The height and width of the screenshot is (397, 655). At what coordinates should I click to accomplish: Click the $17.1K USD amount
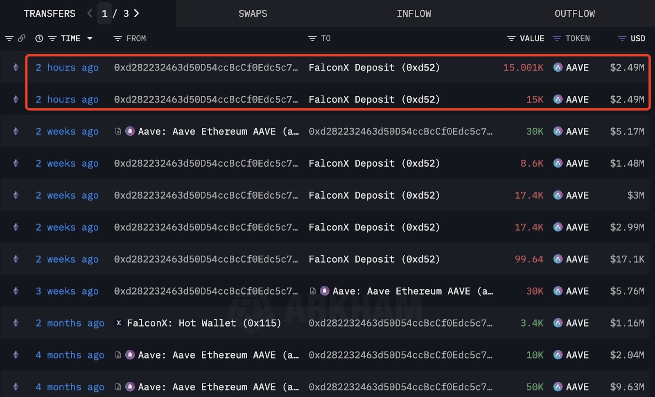627,259
